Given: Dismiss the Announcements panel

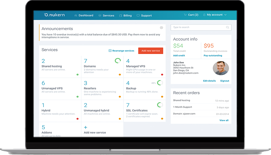Looking at the screenshot, I should 162,28.
